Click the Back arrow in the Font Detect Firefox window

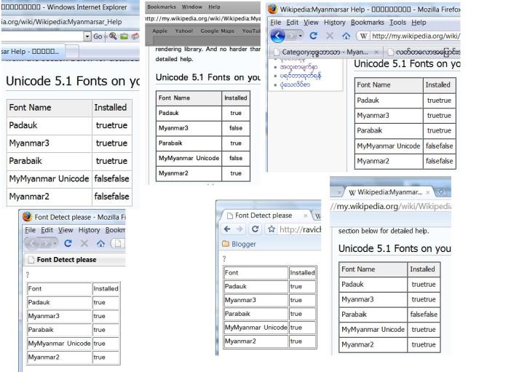[31, 243]
